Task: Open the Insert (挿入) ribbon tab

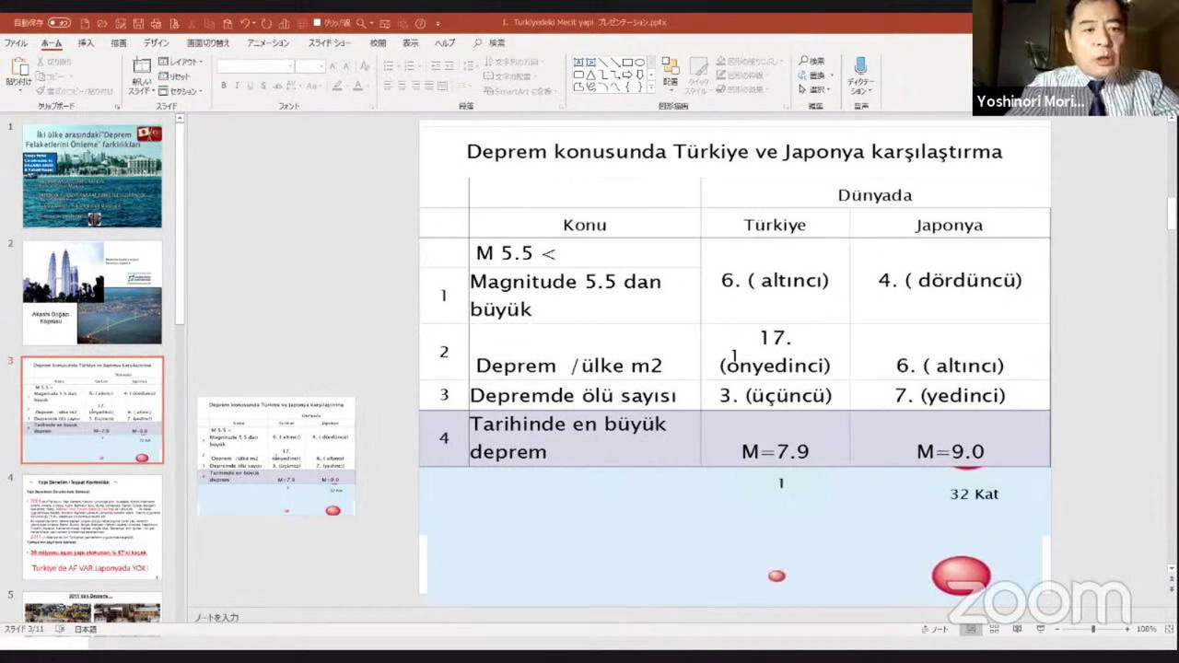Action: click(x=86, y=43)
